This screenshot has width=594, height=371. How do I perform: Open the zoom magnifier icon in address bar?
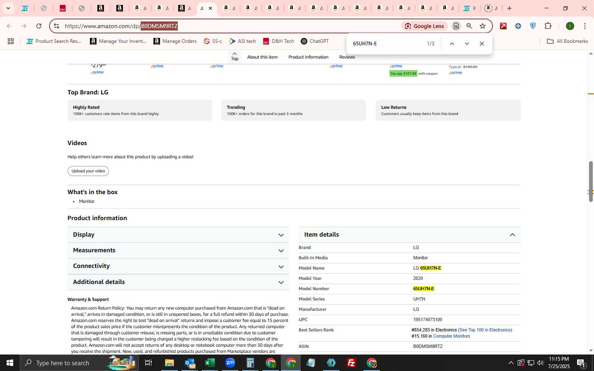pos(469,26)
